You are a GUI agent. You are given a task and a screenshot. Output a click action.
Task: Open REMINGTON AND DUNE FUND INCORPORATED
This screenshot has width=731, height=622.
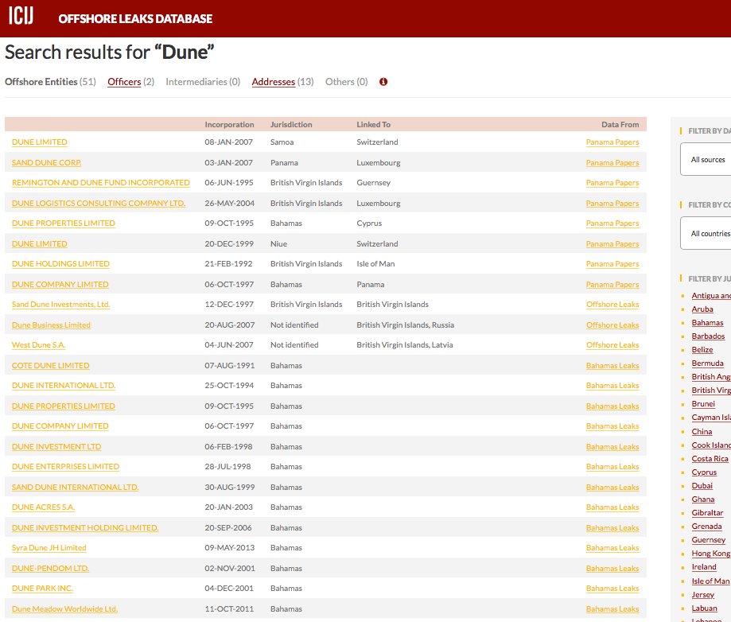point(101,183)
